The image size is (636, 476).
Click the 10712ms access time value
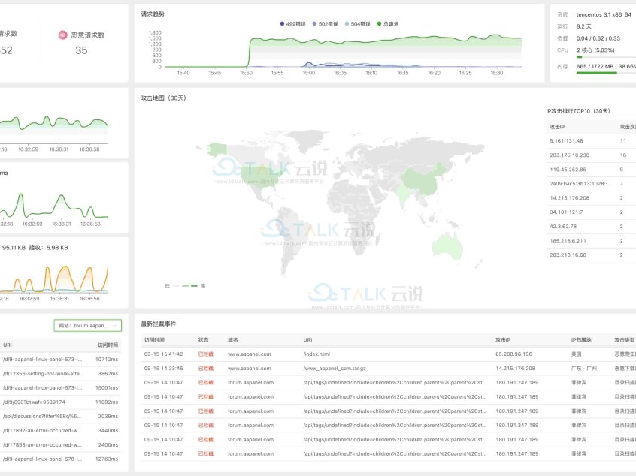click(x=107, y=360)
